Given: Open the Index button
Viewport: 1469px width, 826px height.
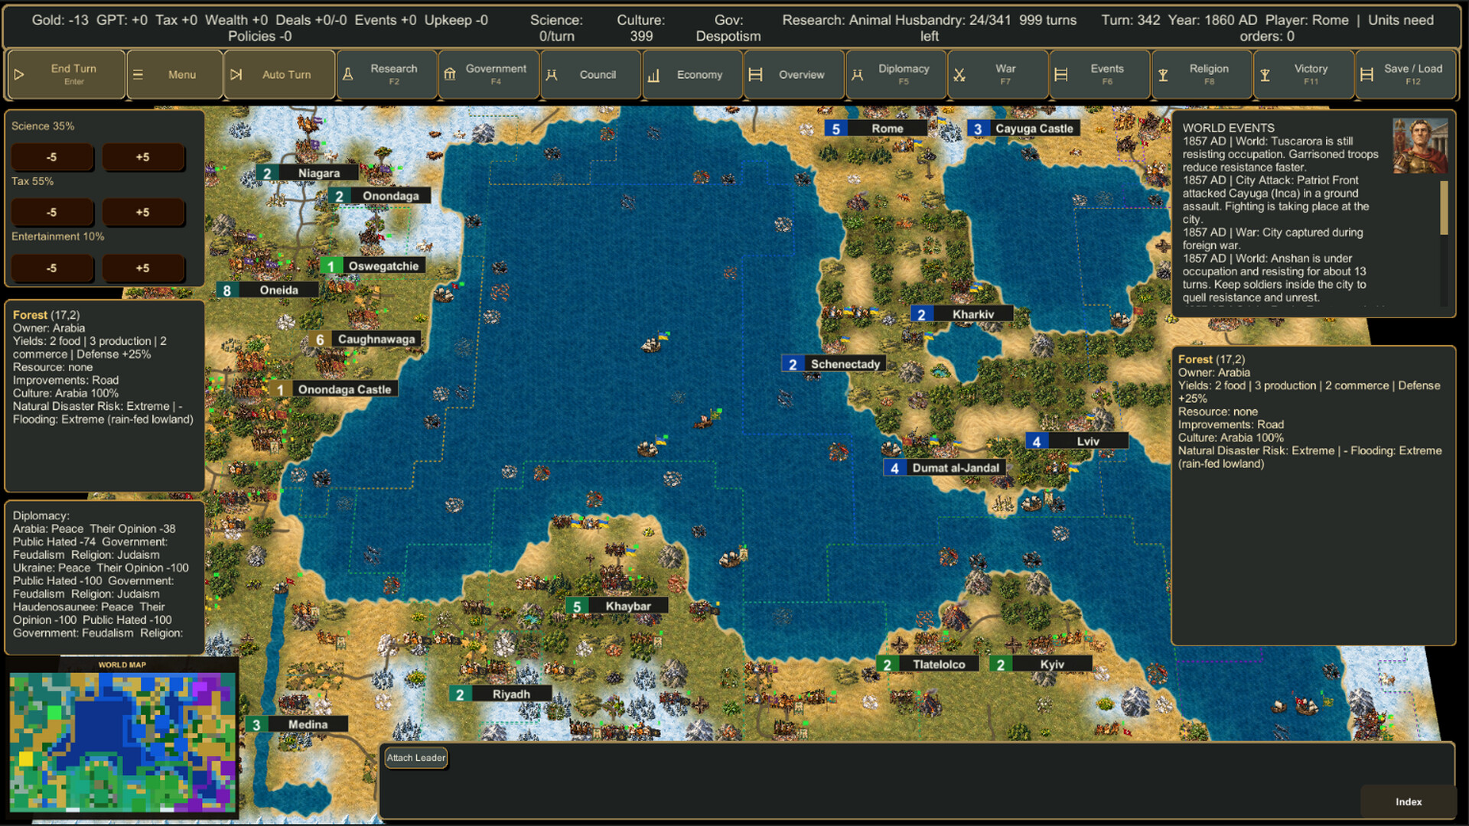Looking at the screenshot, I should coord(1409,802).
